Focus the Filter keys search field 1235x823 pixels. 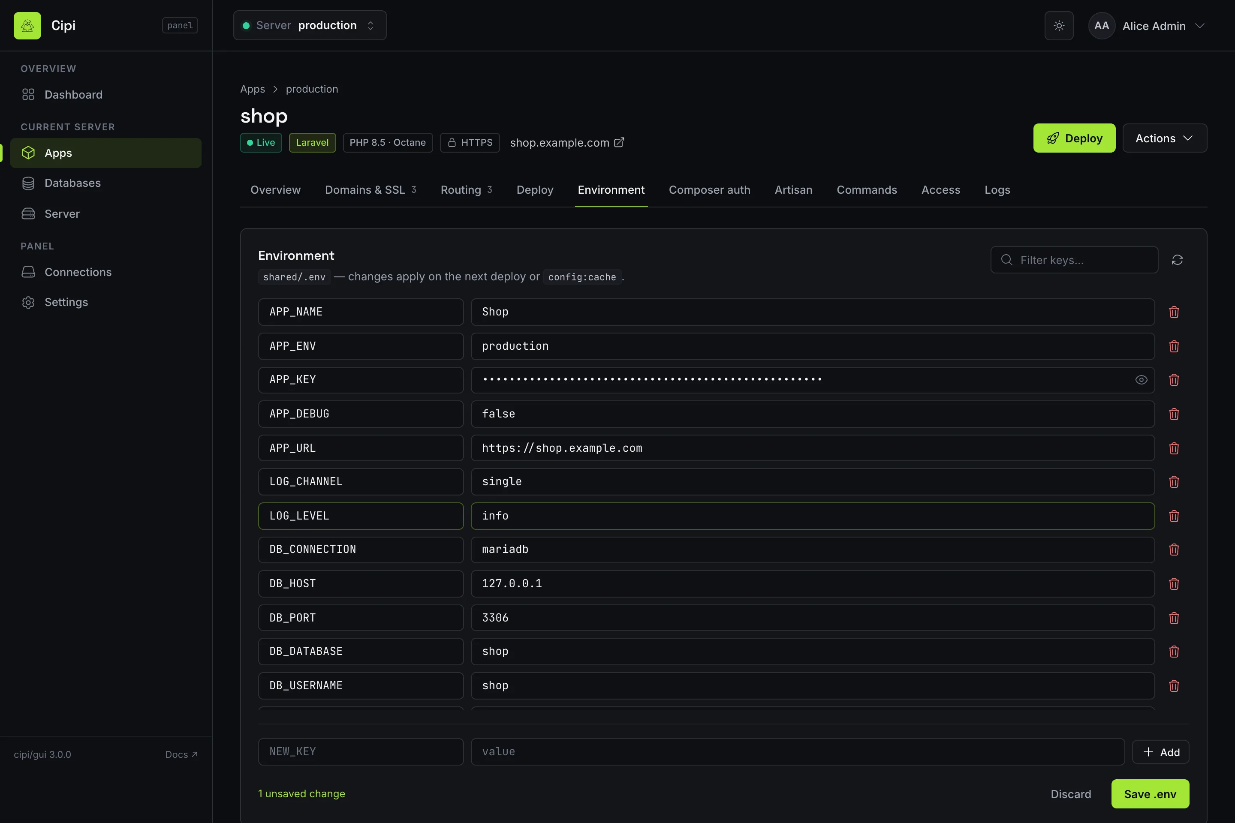coord(1074,260)
